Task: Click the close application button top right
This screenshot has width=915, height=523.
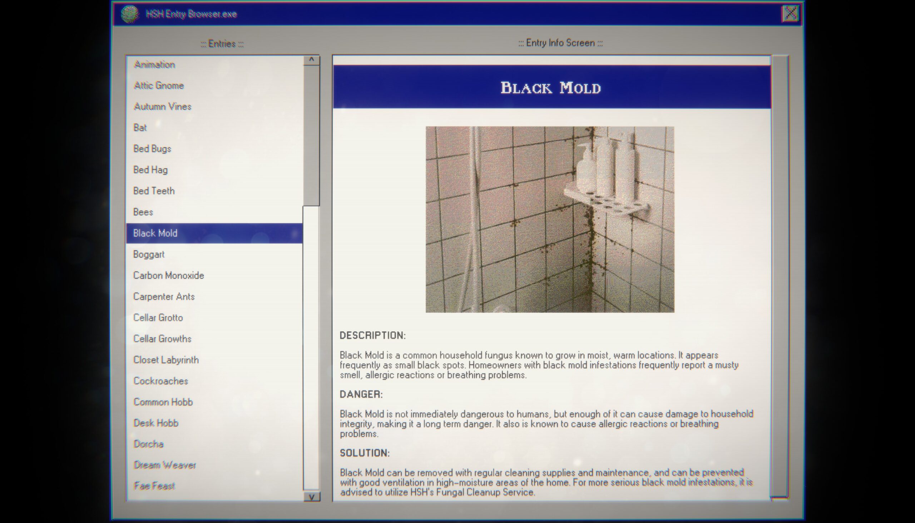Action: 790,13
